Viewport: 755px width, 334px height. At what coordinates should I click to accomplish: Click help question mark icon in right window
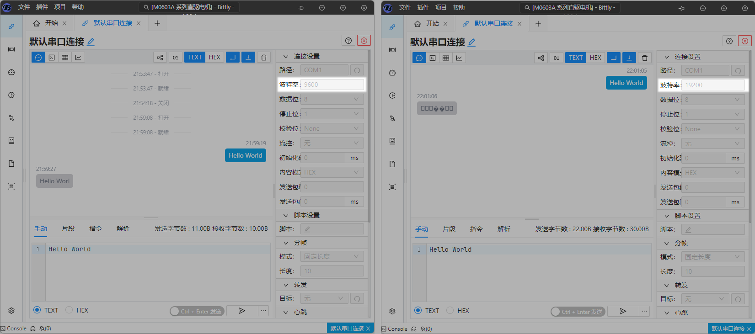(729, 41)
